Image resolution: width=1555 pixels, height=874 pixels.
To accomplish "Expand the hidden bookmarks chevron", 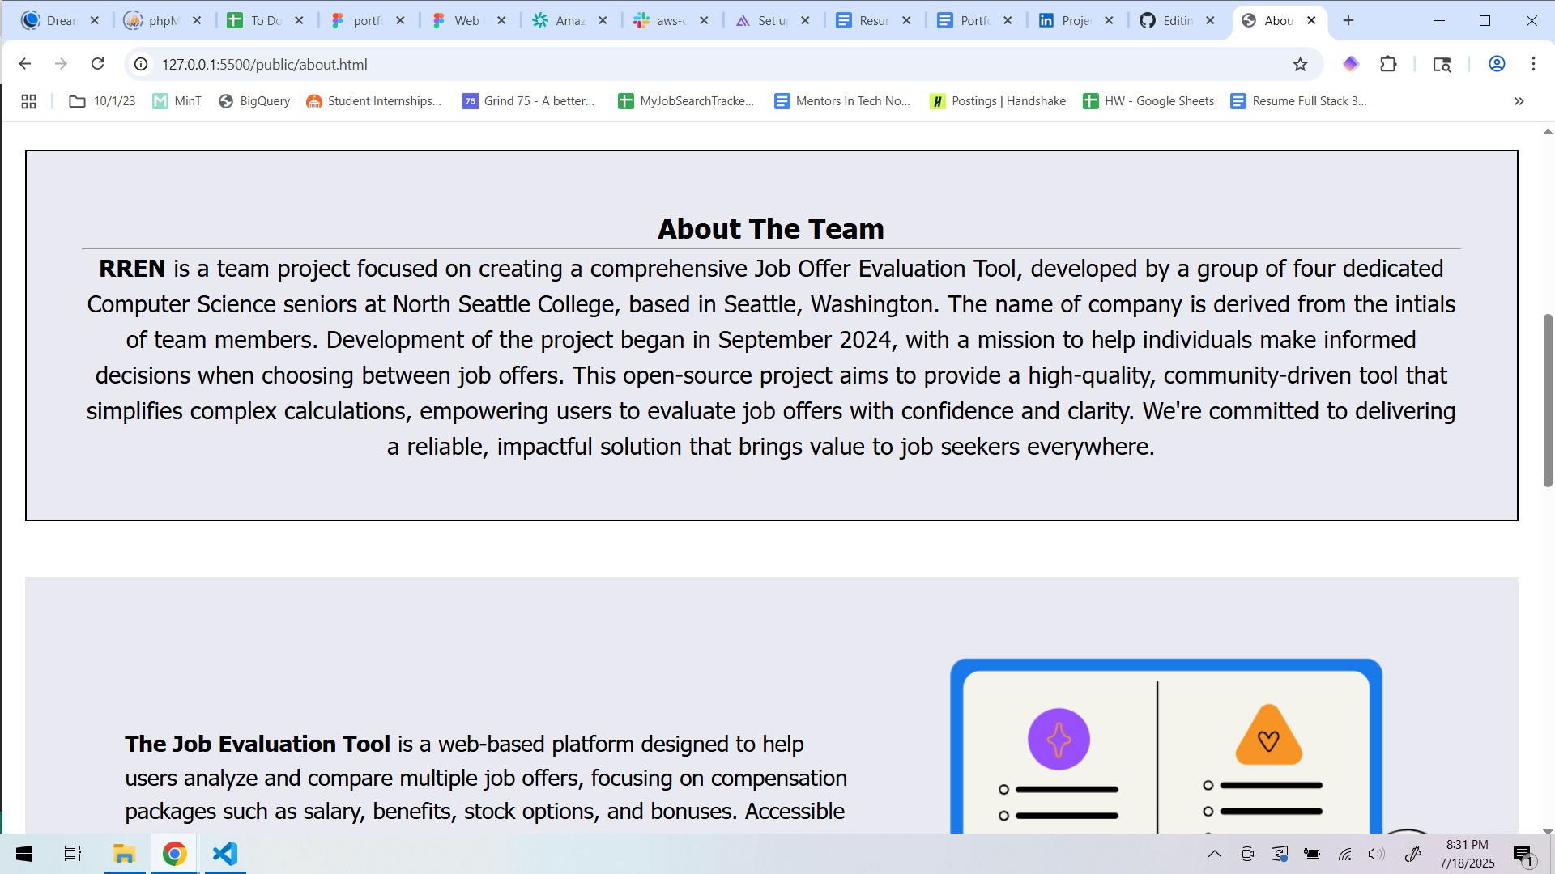I will click(1519, 101).
